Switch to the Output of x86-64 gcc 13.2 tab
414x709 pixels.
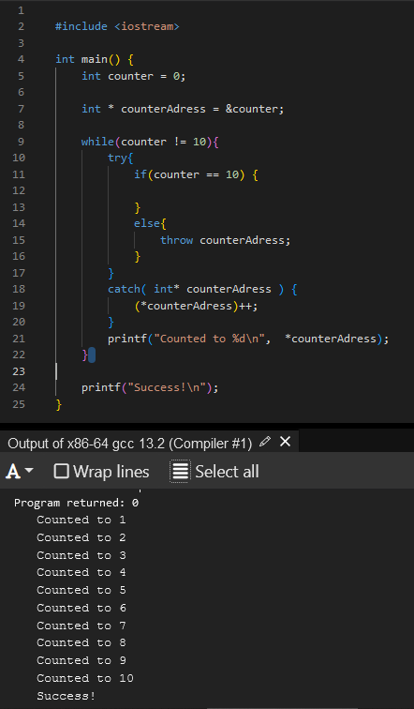[x=129, y=444]
